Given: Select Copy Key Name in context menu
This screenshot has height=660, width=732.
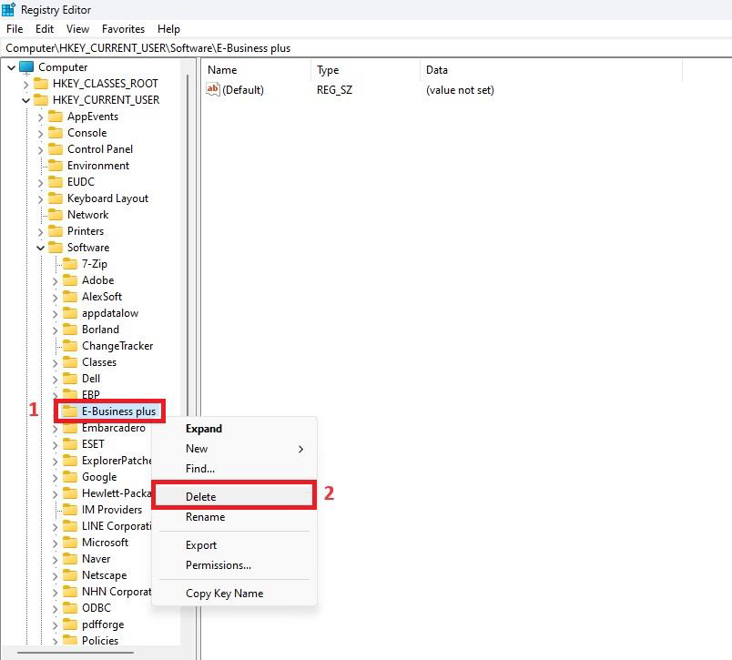Looking at the screenshot, I should coord(224,594).
